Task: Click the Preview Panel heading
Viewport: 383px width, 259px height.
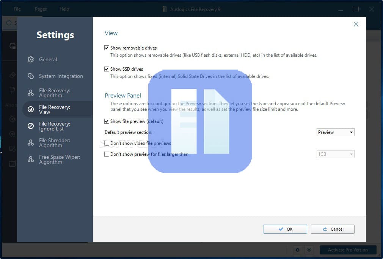Action: 123,95
